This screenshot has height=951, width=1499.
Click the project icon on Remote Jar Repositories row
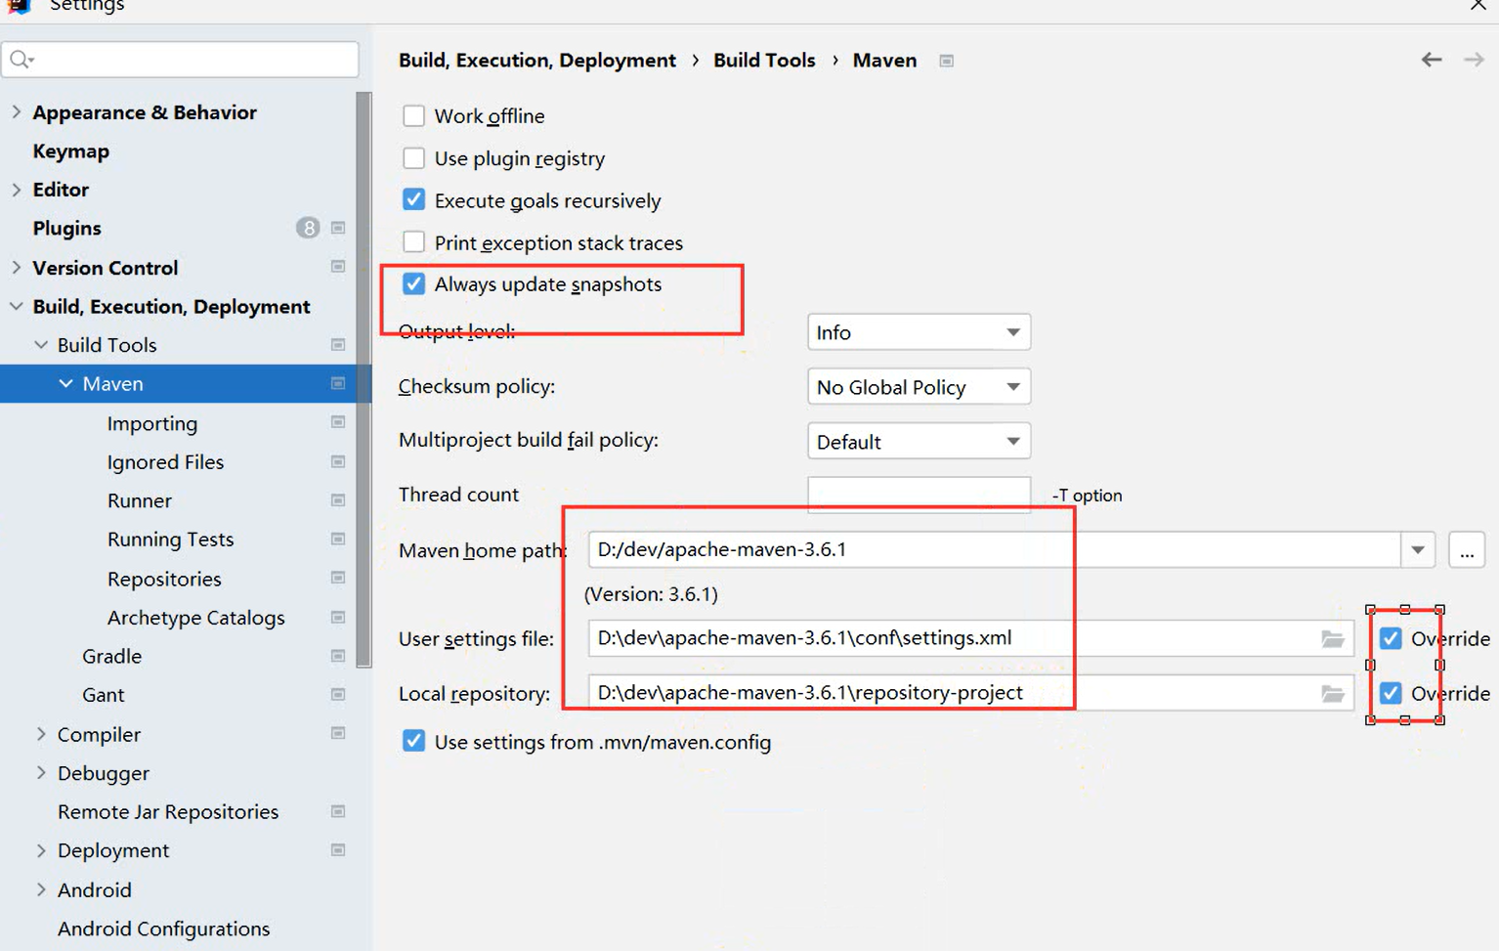click(338, 811)
